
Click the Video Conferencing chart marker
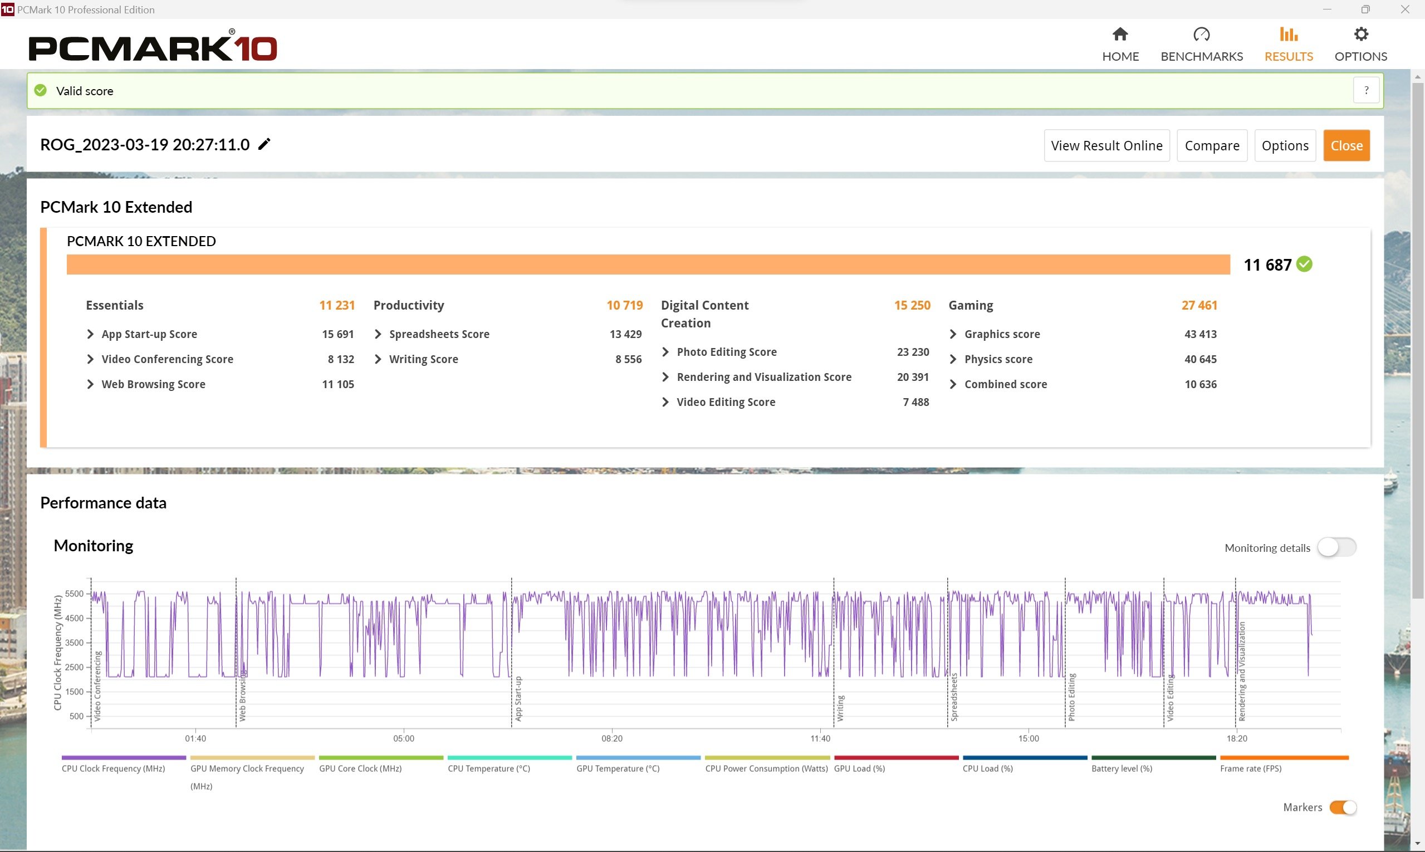[97, 686]
